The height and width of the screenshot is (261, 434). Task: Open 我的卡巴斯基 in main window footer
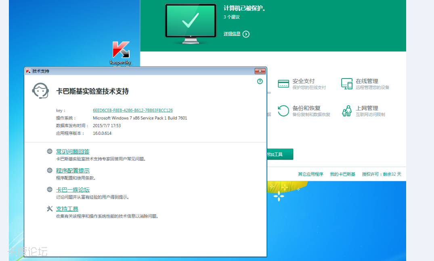343,174
